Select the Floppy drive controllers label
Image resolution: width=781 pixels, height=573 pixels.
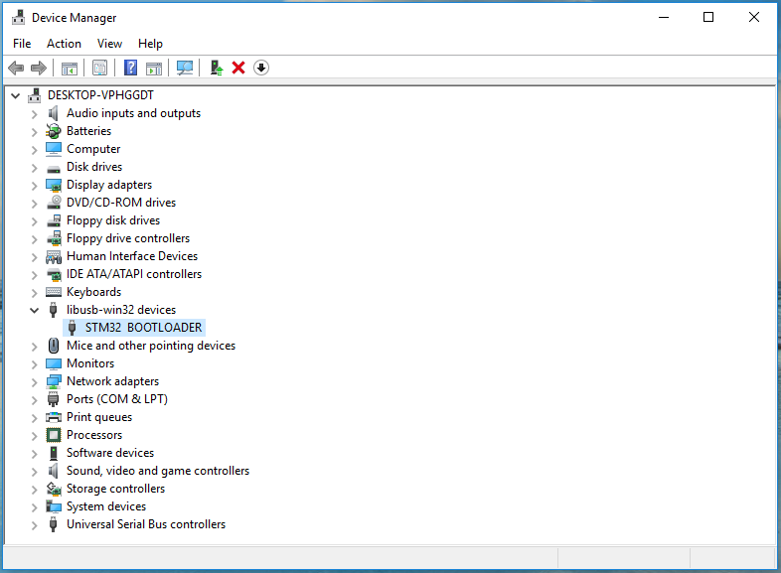[128, 238]
